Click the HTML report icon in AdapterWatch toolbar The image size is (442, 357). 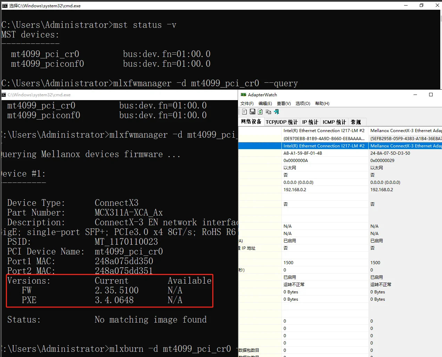click(x=245, y=112)
